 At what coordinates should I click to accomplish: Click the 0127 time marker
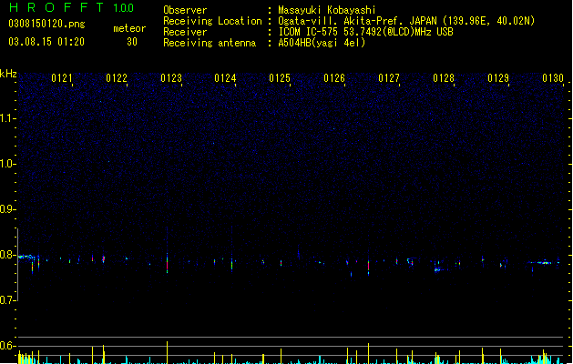click(x=389, y=78)
